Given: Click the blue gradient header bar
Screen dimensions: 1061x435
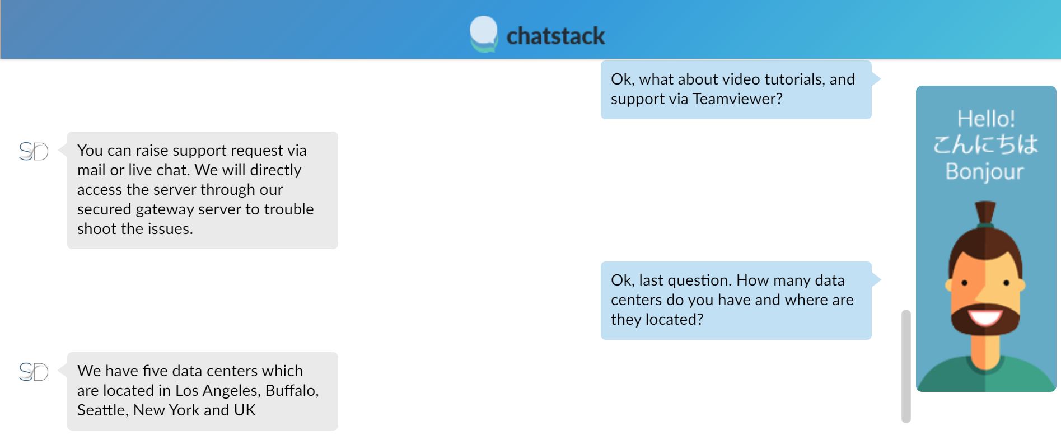Looking at the screenshot, I should (x=530, y=29).
